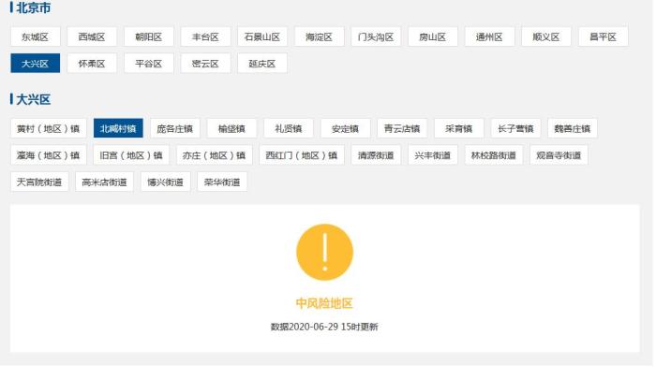The width and height of the screenshot is (656, 379).
Task: Select 延庆区 district
Action: 261,64
